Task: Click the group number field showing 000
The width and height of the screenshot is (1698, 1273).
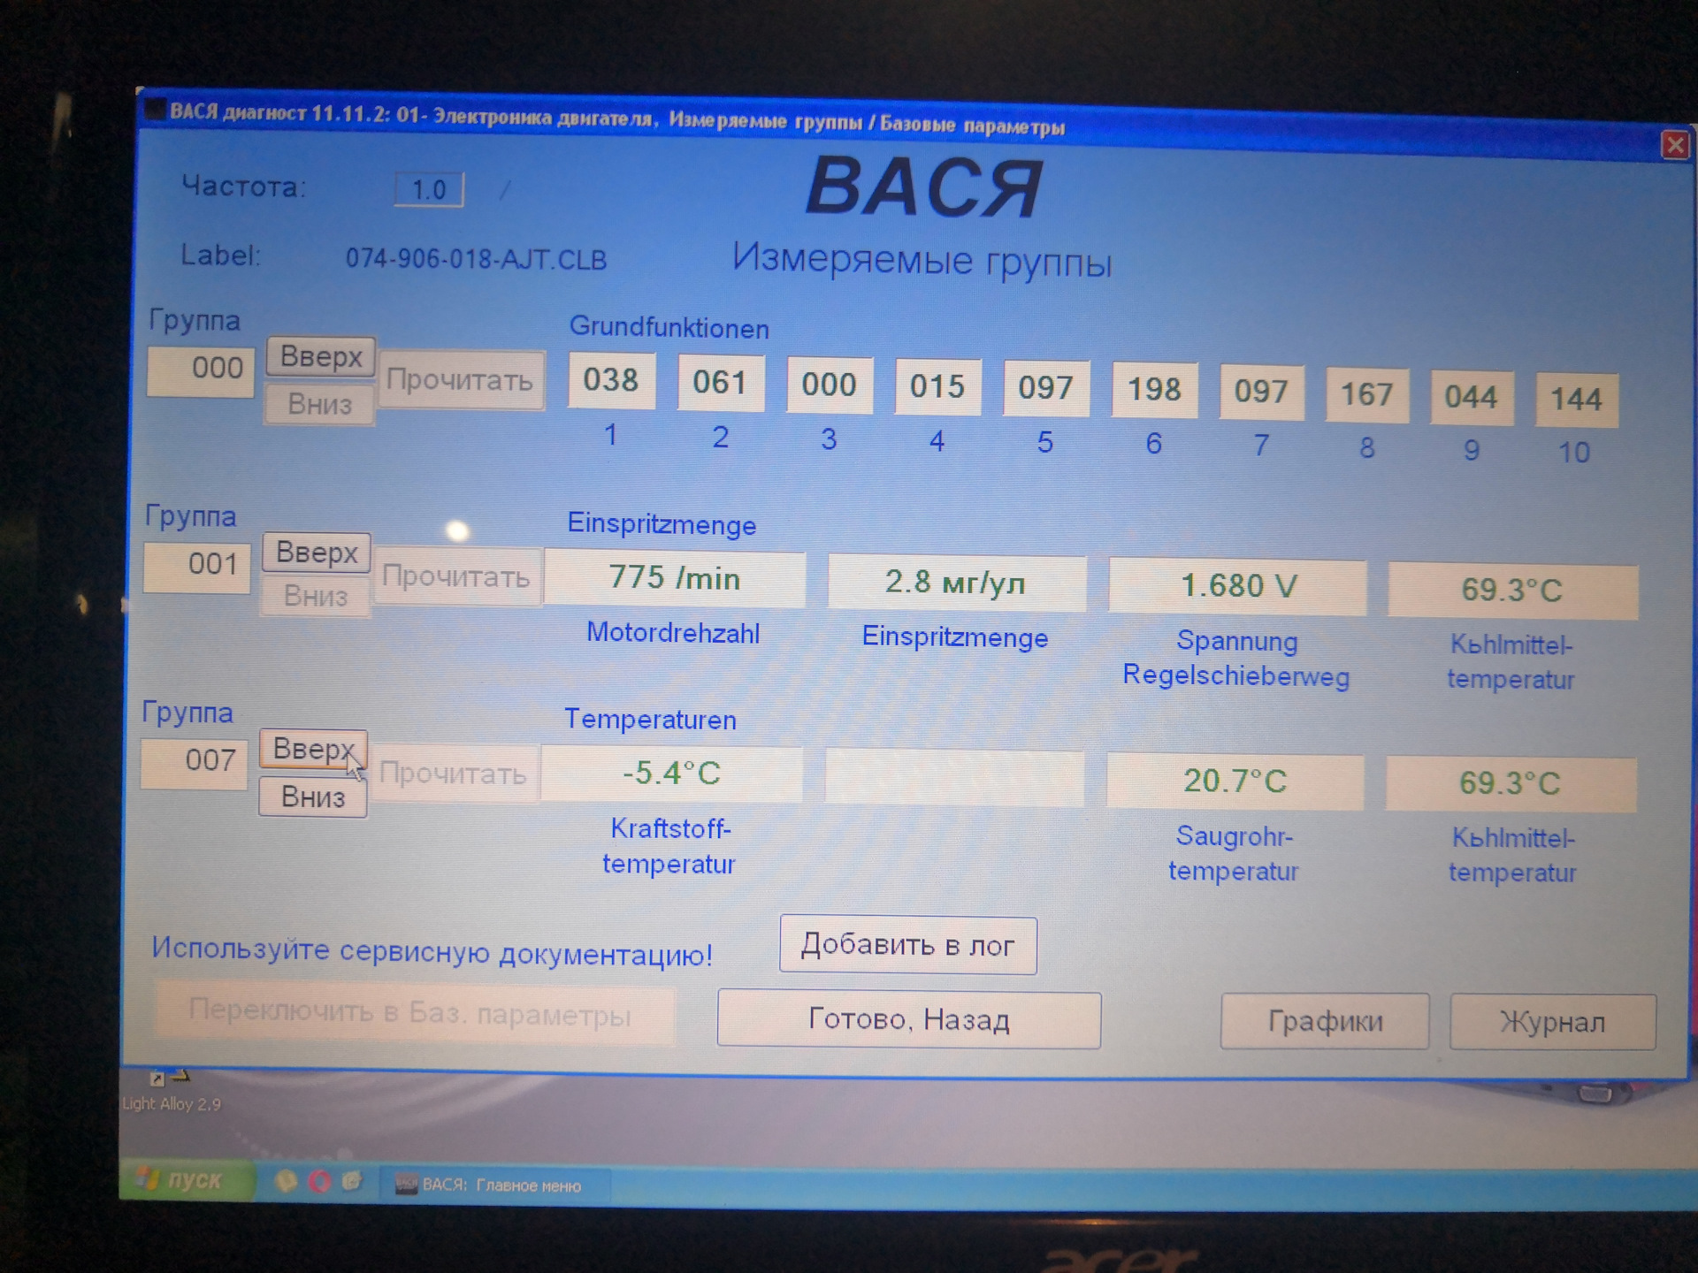Action: click(x=202, y=369)
